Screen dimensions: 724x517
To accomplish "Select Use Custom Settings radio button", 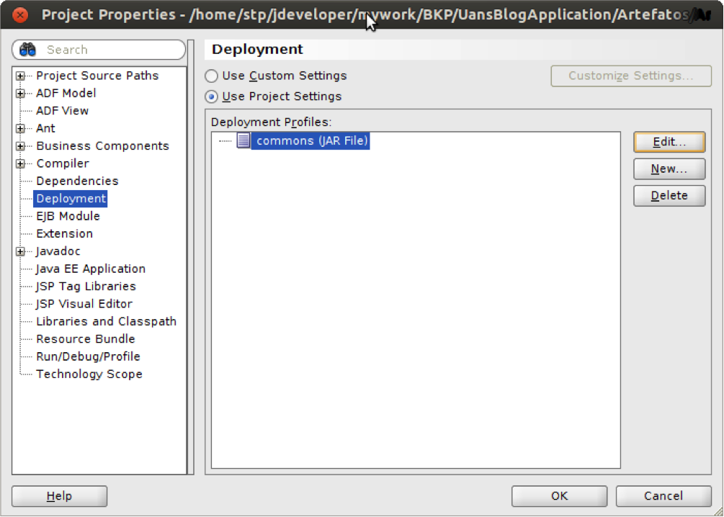I will pyautogui.click(x=212, y=76).
